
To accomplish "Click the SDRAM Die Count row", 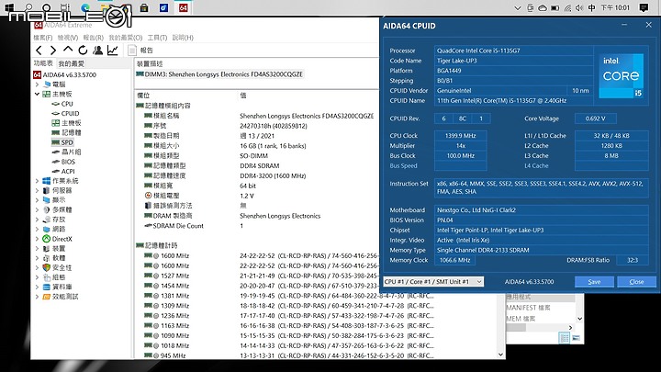I will tap(257, 226).
